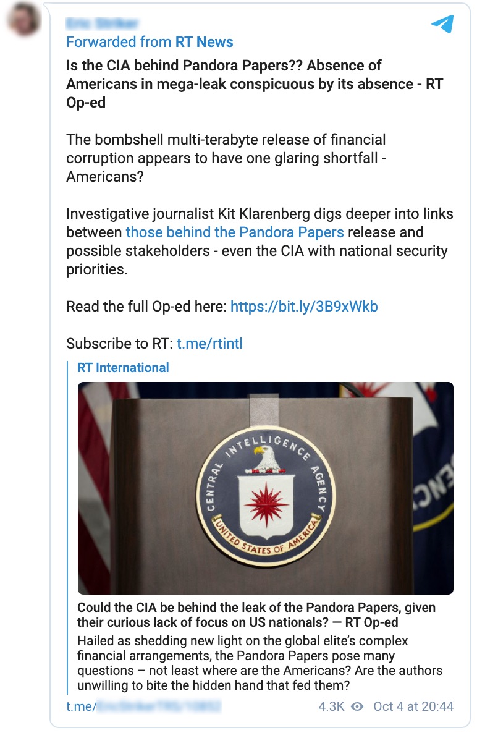Open the t.me post link at bottom
The height and width of the screenshot is (738, 498).
[x=143, y=706]
